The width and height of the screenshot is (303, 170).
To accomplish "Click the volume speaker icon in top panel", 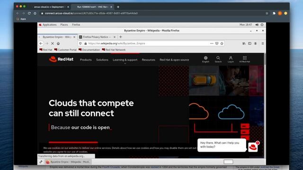I will point(257,25).
